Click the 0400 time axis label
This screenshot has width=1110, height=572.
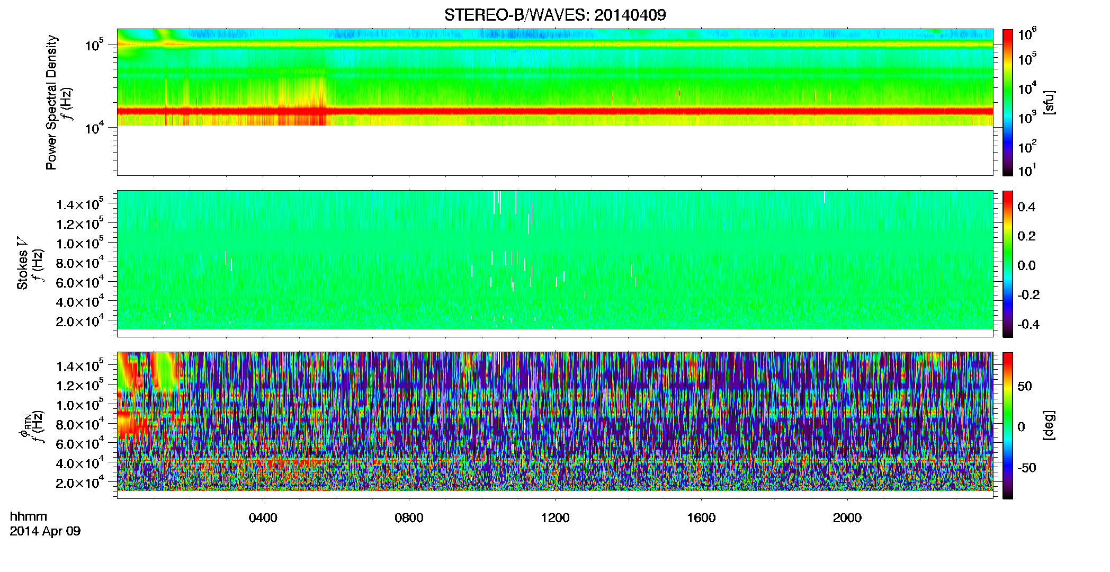(x=263, y=518)
